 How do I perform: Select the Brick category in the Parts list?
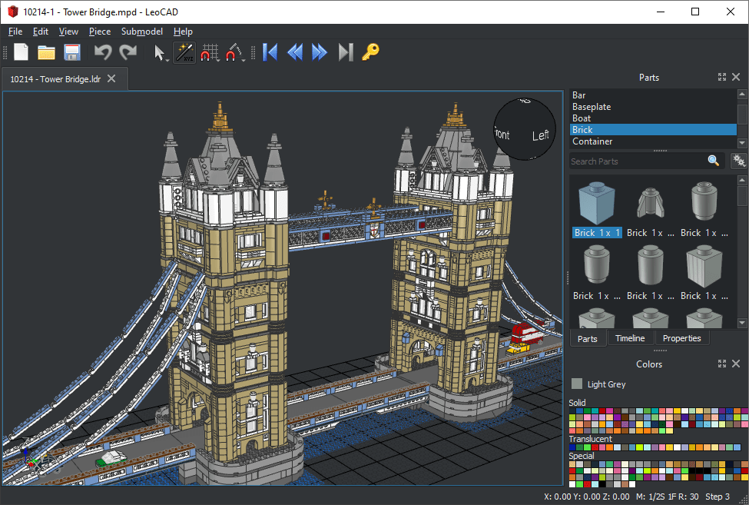615,129
